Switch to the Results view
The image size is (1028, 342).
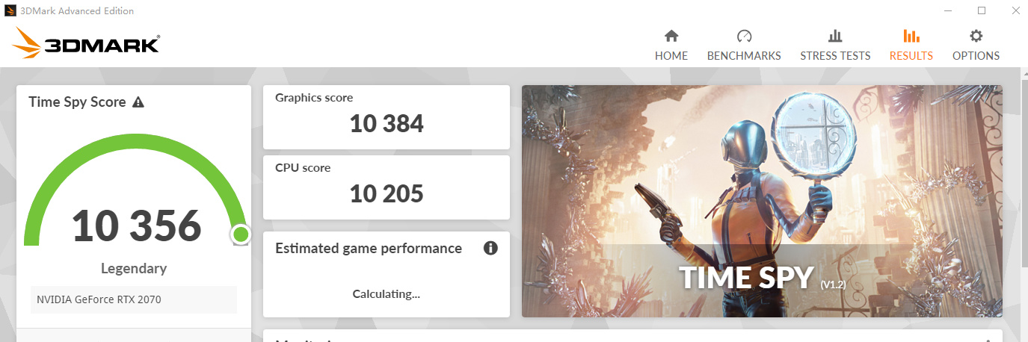click(x=911, y=46)
